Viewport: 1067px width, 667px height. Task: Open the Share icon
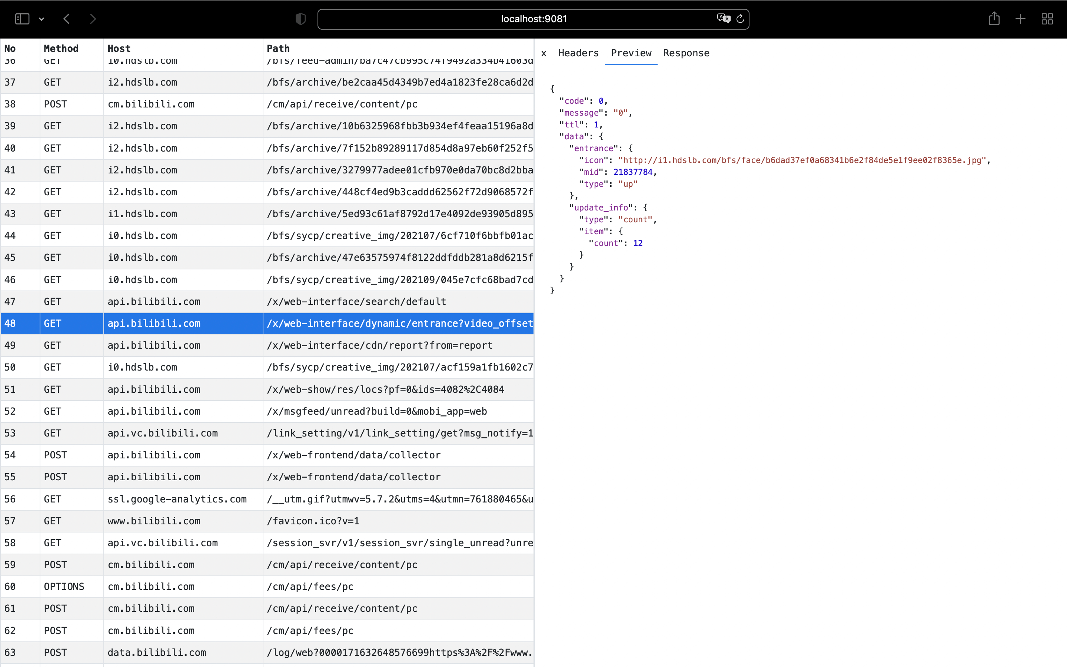click(x=994, y=19)
